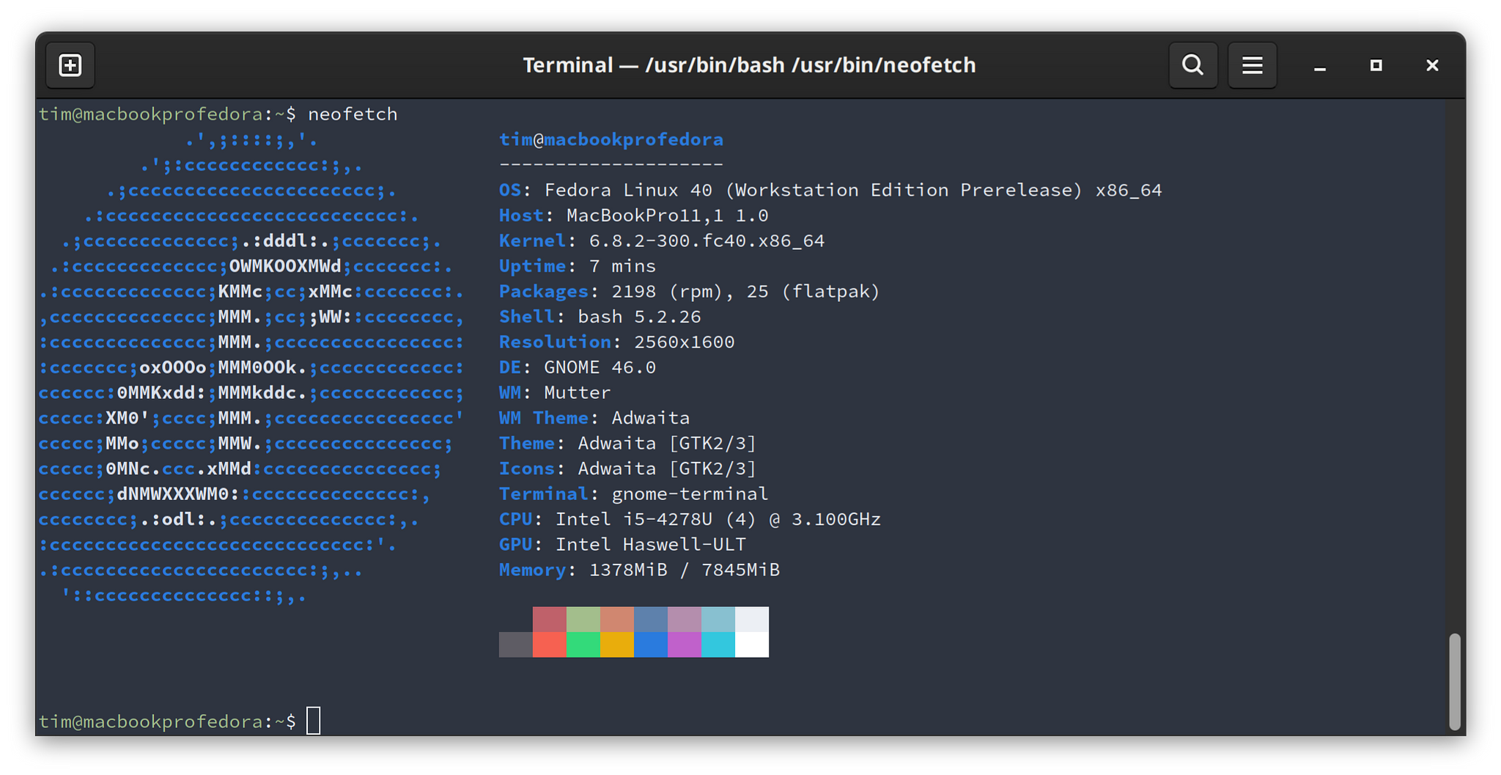Click the DE value 'GNOME 46.0'

[x=600, y=367]
